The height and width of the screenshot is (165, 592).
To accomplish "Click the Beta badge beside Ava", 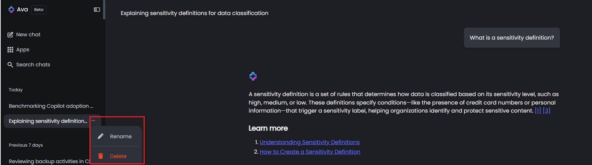I will pyautogui.click(x=39, y=10).
